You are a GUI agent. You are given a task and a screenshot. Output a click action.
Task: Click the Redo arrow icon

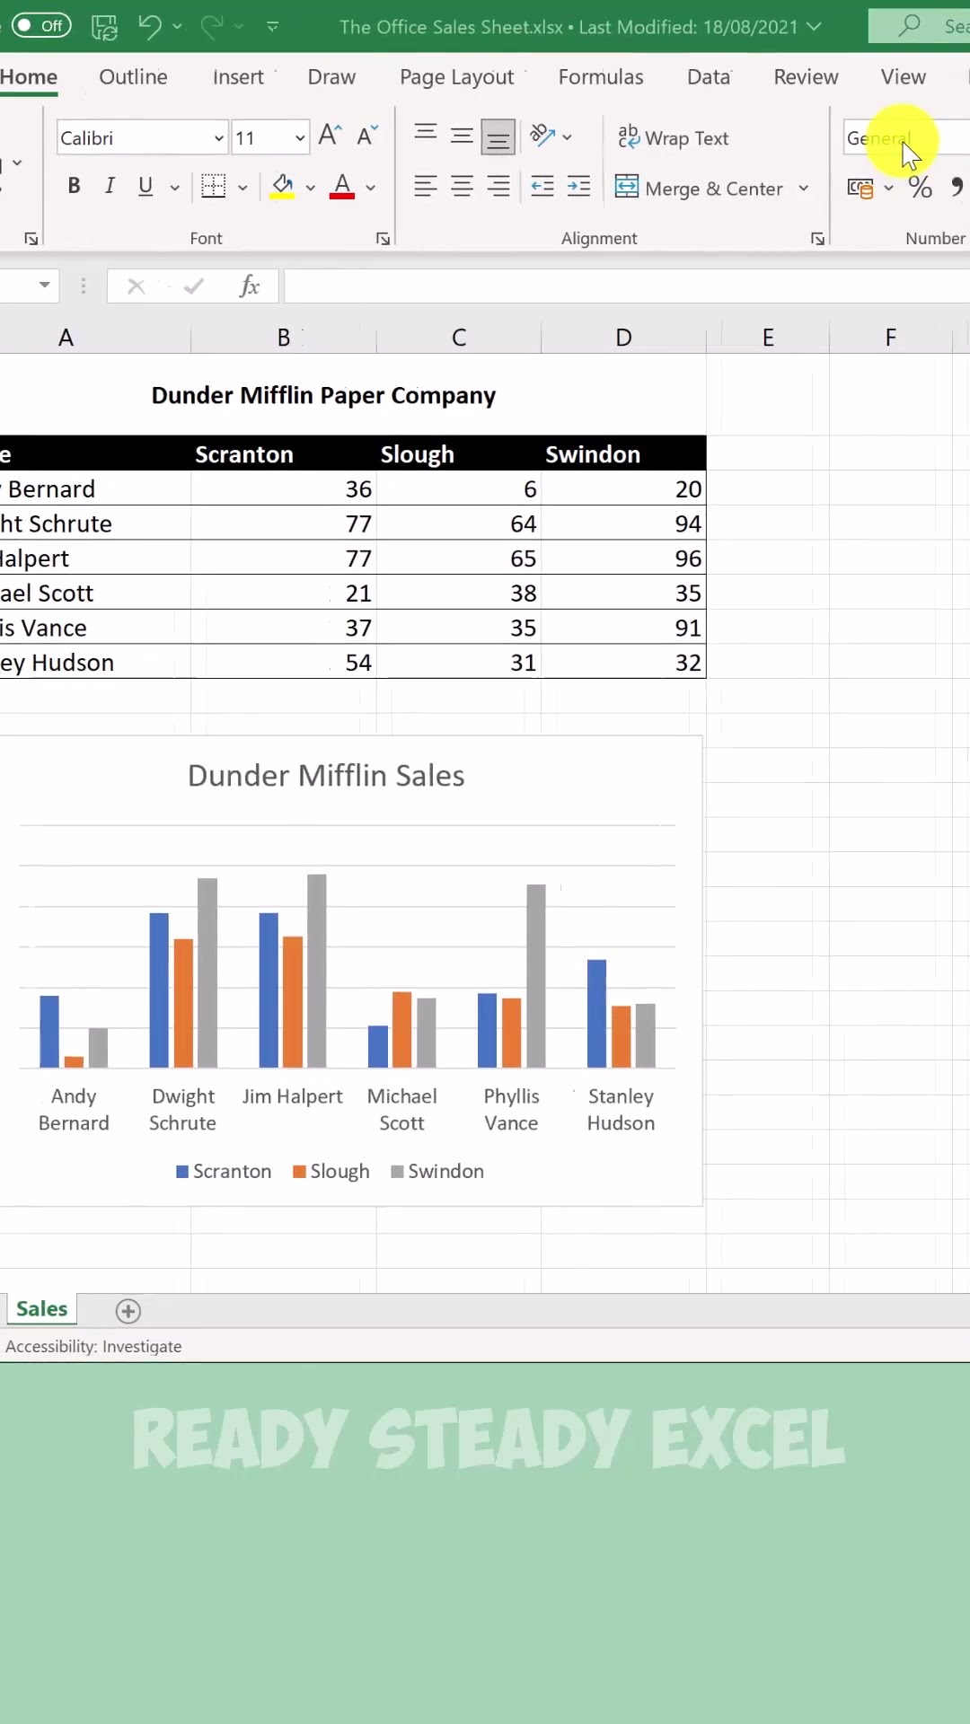coord(212,27)
